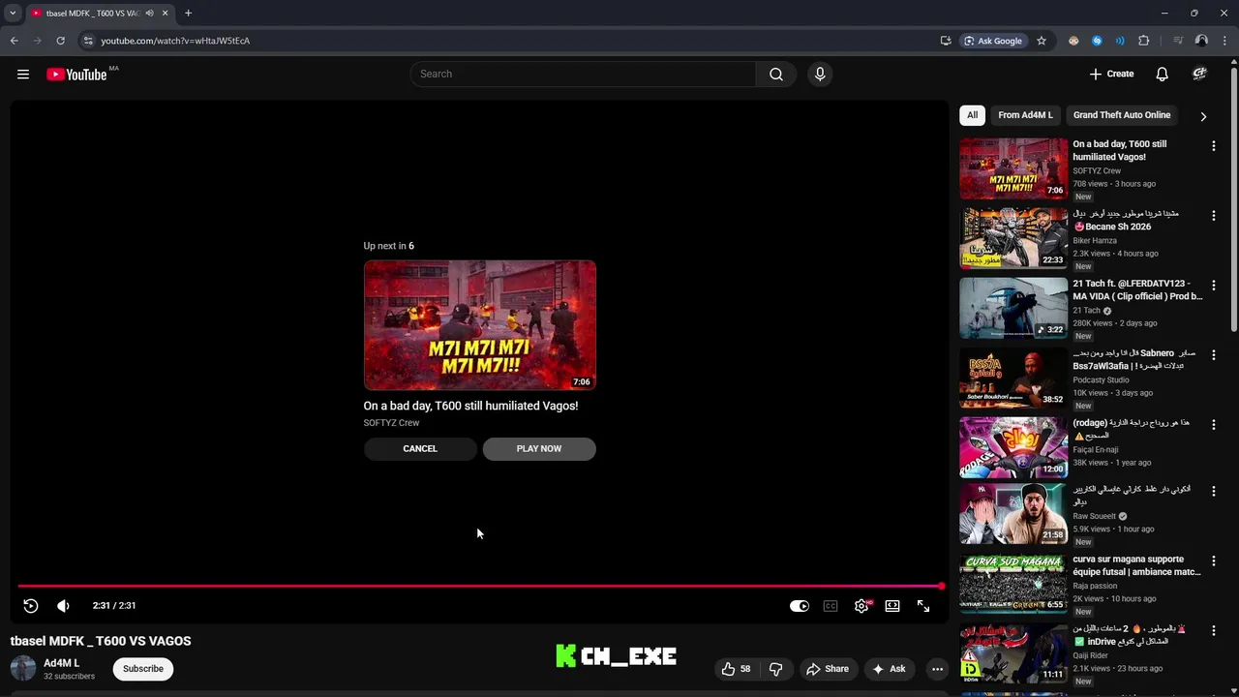The image size is (1239, 697).
Task: Open options menu for inDrive Qaiji Rider video
Action: pos(1213,631)
